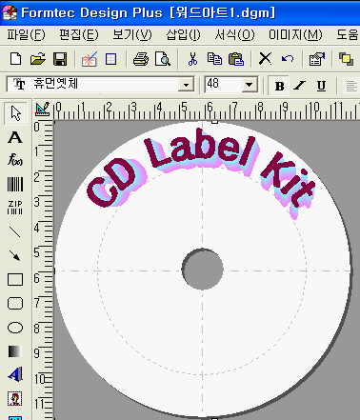Click the scissors cut icon

192,59
